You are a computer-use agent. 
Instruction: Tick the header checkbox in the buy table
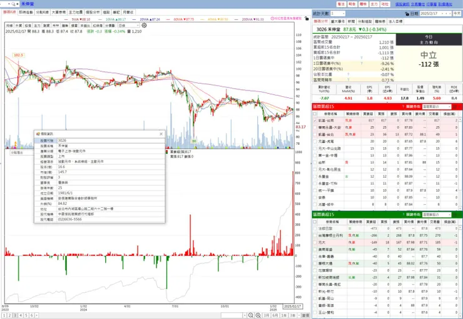(315, 114)
